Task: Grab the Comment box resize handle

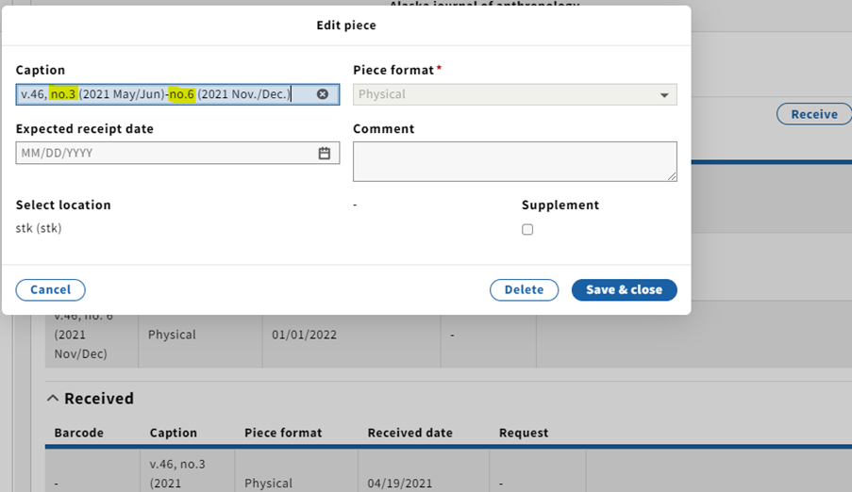Action: (x=672, y=176)
